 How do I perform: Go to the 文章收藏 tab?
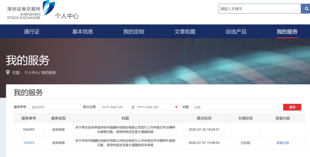(185, 31)
